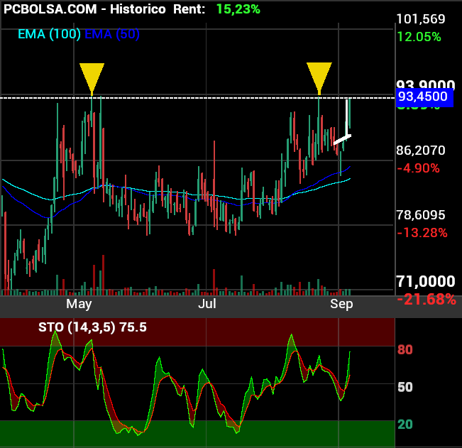Image resolution: width=462 pixels, height=448 pixels.
Task: Click the PCBOLSA.COM - Historico title
Action: tap(84, 9)
